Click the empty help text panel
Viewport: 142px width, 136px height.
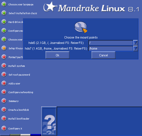click(99, 121)
